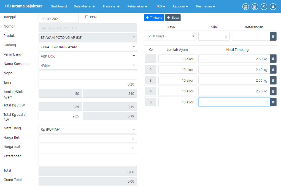This screenshot has width=281, height=187.
Task: Click the Nilai input in Biaya row
Action: tap(214, 36)
